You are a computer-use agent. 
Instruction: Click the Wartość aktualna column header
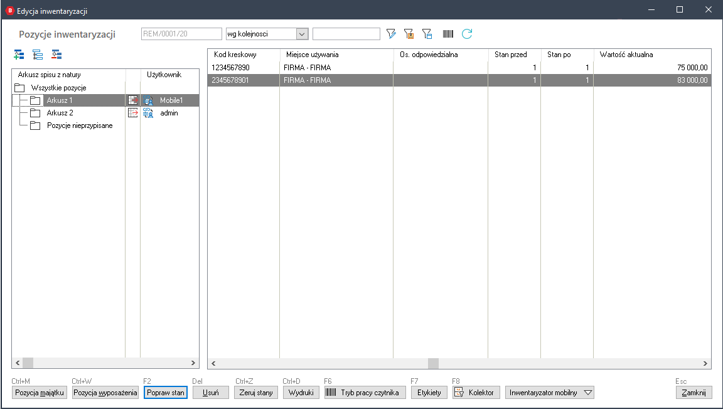coord(653,55)
